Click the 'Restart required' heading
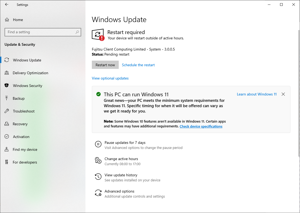The width and height of the screenshot is (300, 213). click(x=126, y=32)
